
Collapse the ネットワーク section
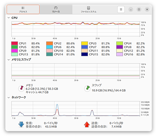(x=9, y=97)
